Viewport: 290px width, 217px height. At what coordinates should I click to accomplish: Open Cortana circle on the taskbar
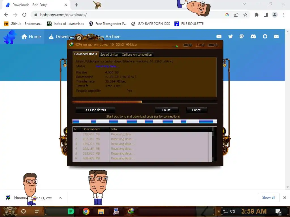tap(24, 211)
